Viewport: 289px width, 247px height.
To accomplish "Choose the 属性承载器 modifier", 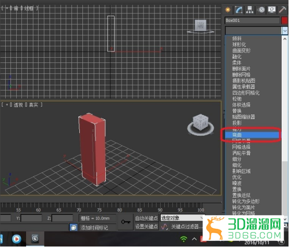I will click(x=244, y=87).
